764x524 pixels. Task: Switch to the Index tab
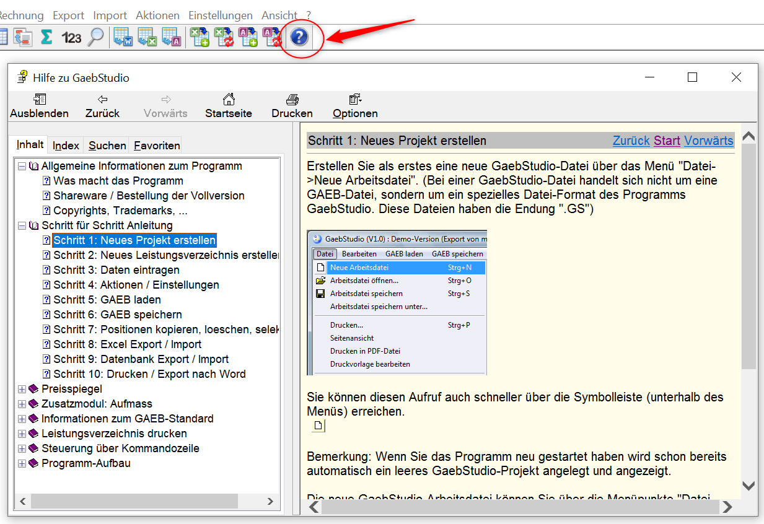pos(66,146)
